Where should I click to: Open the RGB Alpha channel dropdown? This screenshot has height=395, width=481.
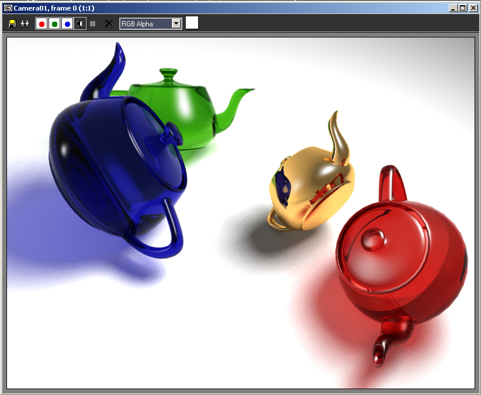[x=151, y=23]
